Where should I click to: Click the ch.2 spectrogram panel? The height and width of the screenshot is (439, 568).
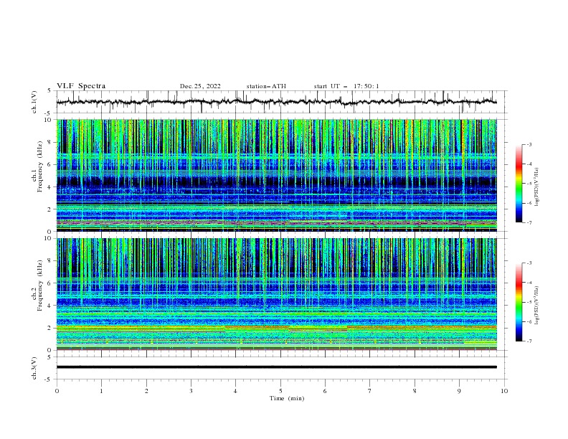[x=276, y=294]
